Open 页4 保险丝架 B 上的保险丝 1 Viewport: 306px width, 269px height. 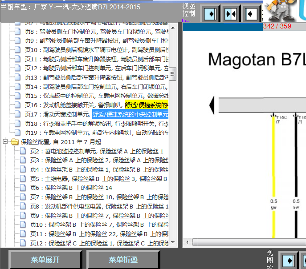[x=99, y=169]
